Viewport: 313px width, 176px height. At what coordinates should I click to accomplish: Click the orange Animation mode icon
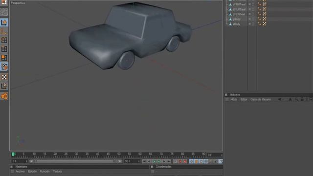point(4,96)
